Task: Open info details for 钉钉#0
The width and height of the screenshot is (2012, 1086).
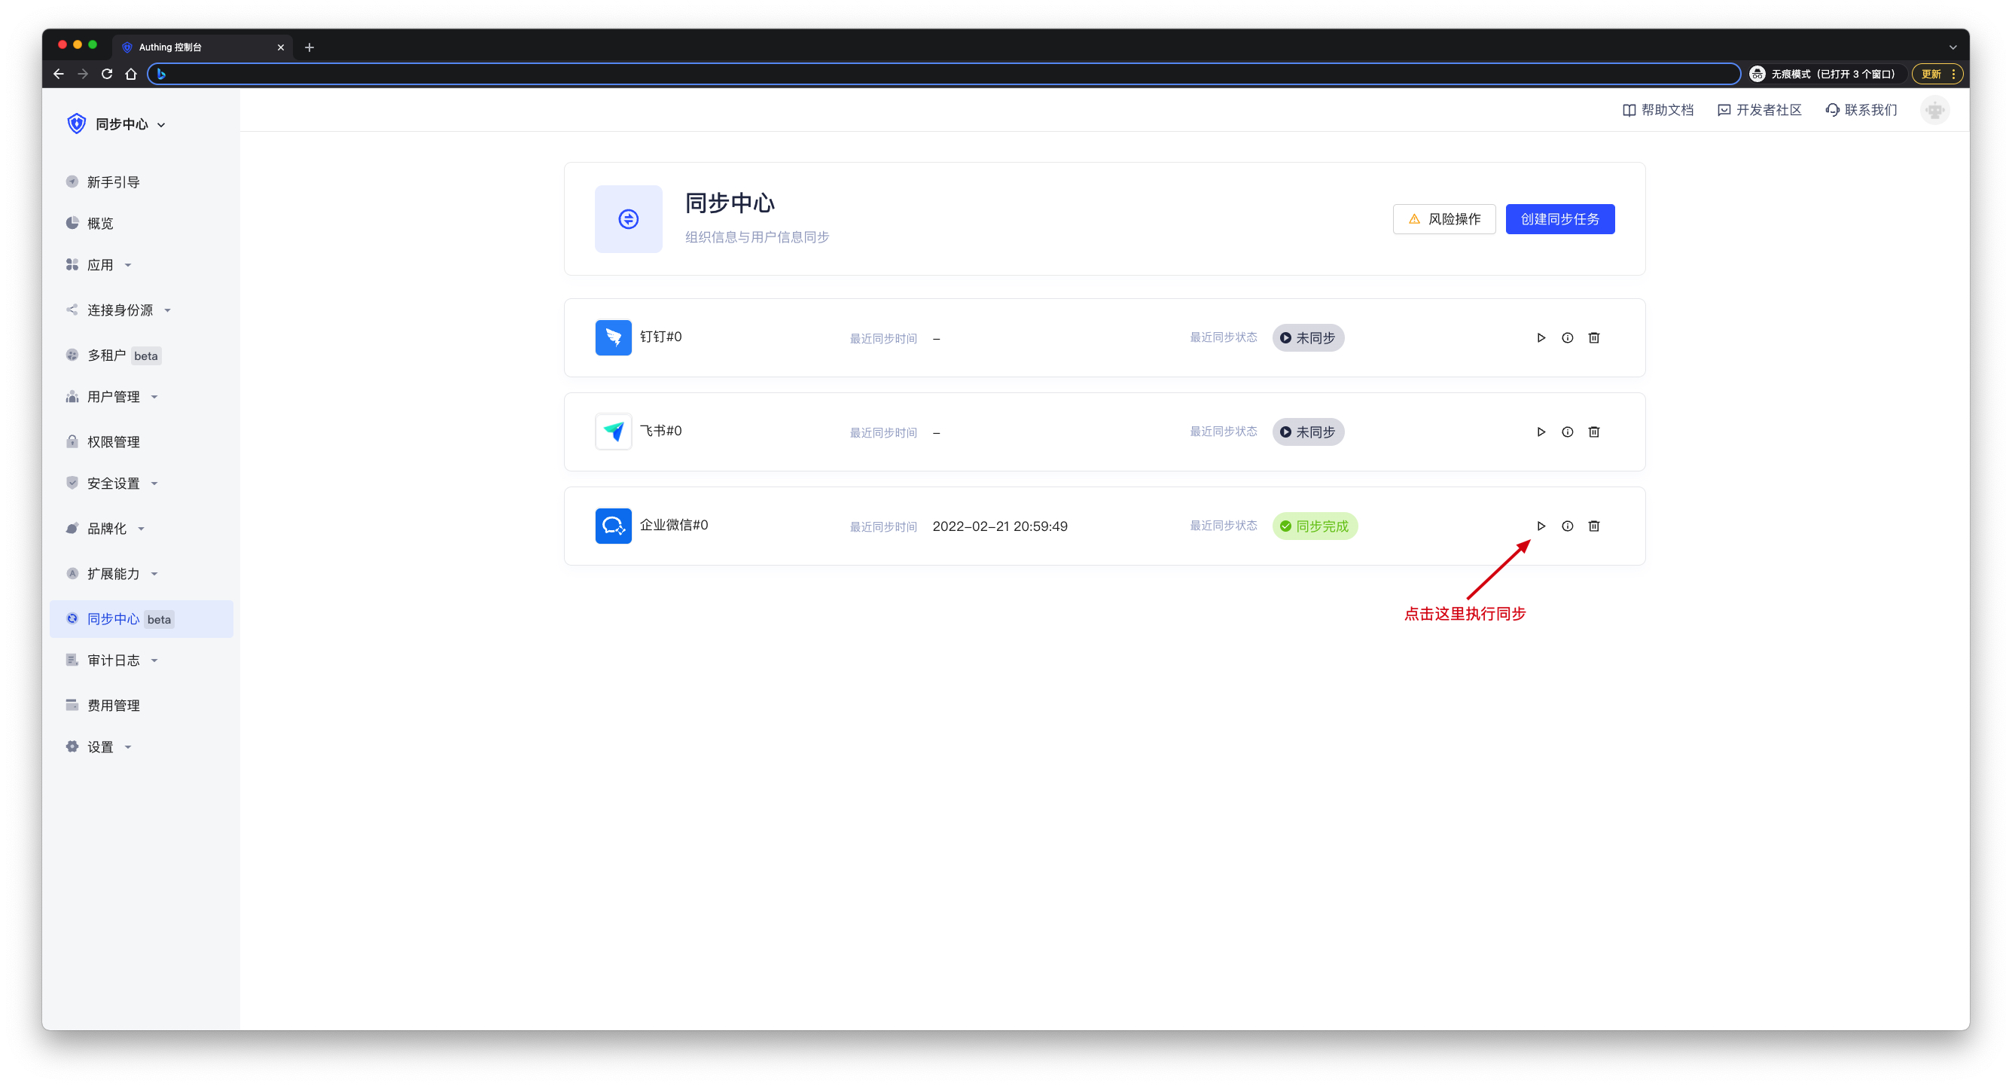Action: pos(1567,337)
